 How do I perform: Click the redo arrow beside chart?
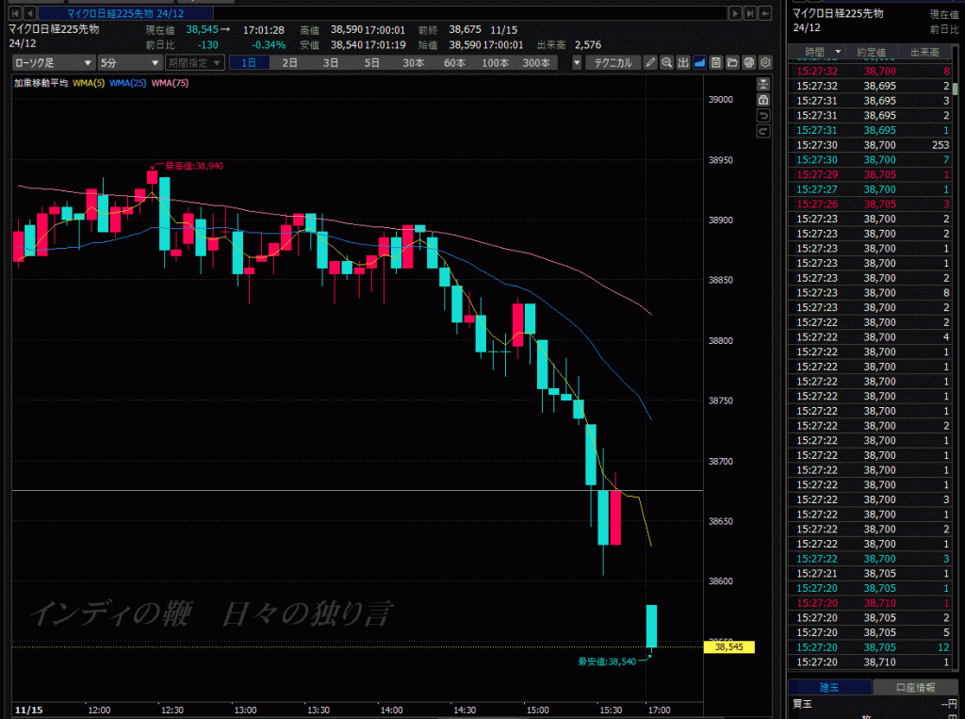764,132
